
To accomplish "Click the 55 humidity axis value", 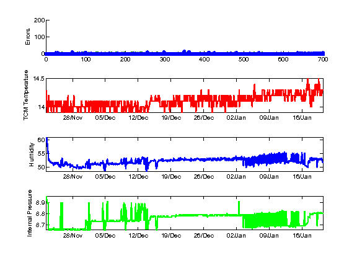I will (41, 154).
